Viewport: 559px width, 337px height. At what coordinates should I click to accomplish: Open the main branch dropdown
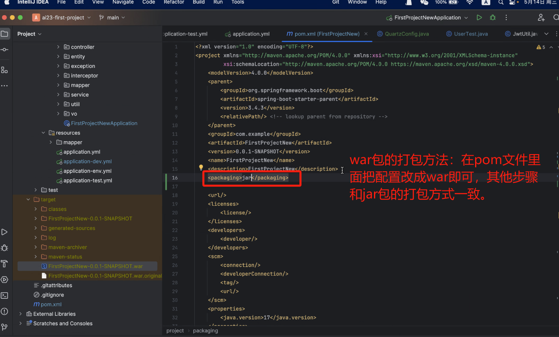pyautogui.click(x=112, y=18)
